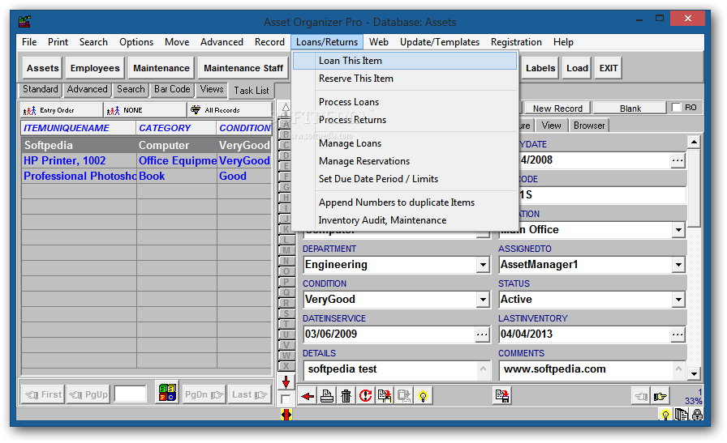Click the next record pointing hand icon
727x443 pixels.
coord(660,397)
